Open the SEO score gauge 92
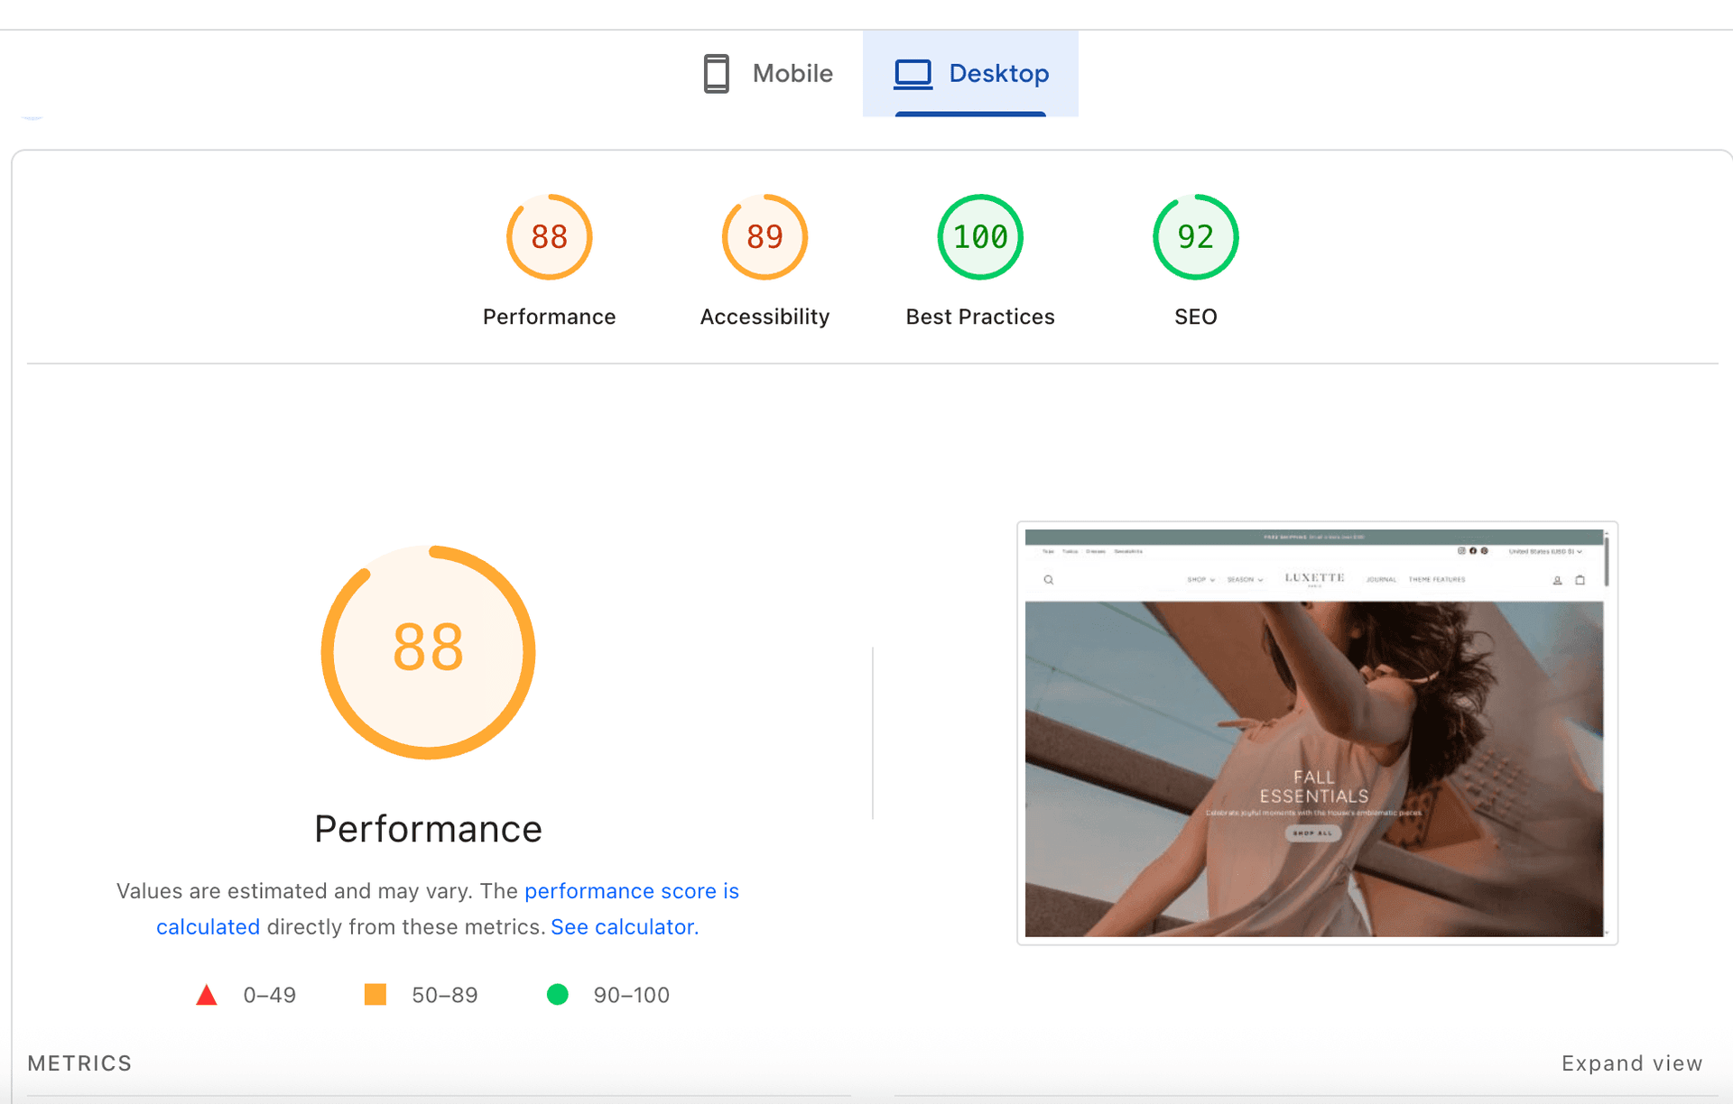1733x1104 pixels. point(1196,237)
